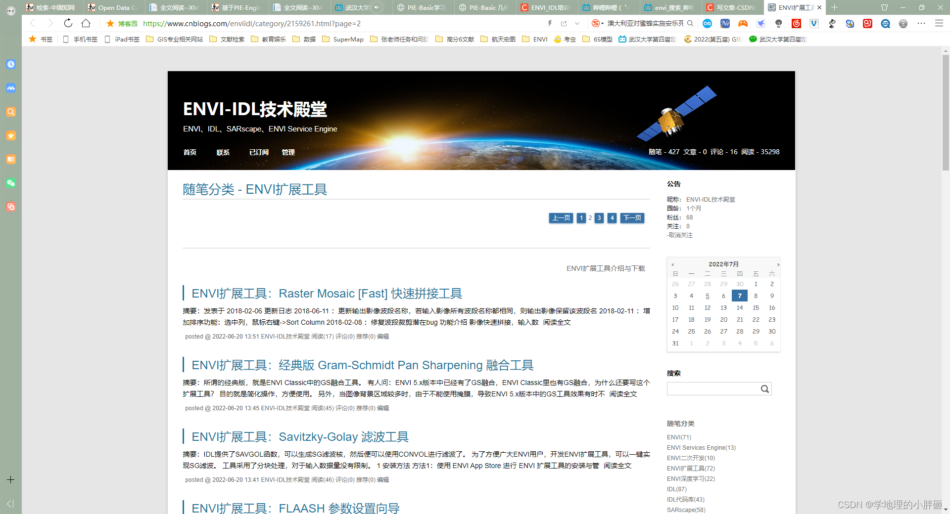The width and height of the screenshot is (950, 514).
Task: Click 首页 in the blog navigation
Action: [190, 152]
